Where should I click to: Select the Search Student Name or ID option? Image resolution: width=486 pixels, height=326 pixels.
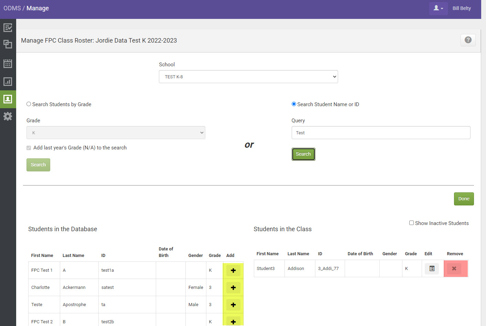point(294,104)
